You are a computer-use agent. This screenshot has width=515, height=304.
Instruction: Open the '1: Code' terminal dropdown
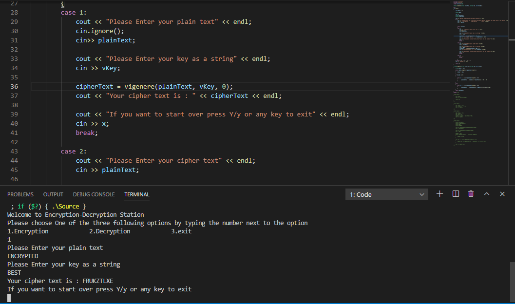coord(387,194)
